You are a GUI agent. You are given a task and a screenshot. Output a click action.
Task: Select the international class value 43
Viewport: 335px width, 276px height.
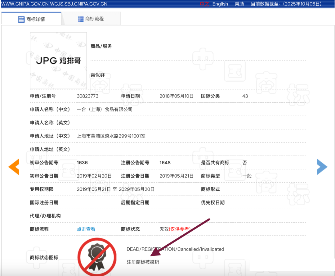245,96
